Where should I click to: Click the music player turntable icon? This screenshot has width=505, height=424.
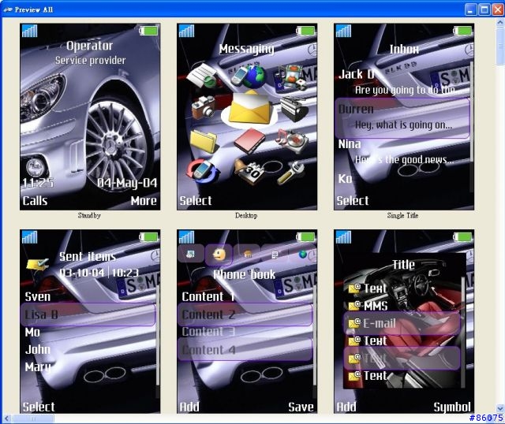[292, 142]
